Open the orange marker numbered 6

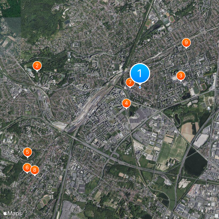(x=27, y=168)
